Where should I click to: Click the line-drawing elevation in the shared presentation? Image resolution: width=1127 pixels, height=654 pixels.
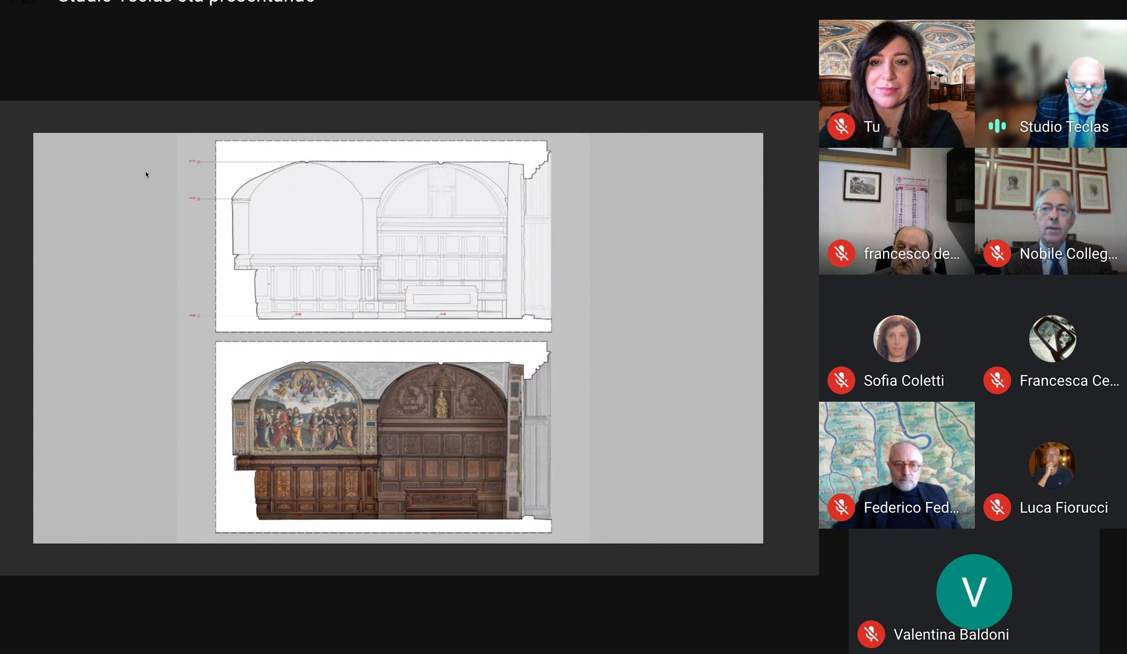(x=383, y=236)
